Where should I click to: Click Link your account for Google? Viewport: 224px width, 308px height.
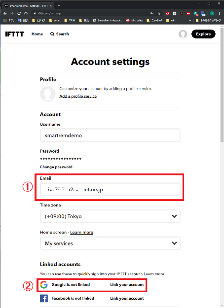127,285
